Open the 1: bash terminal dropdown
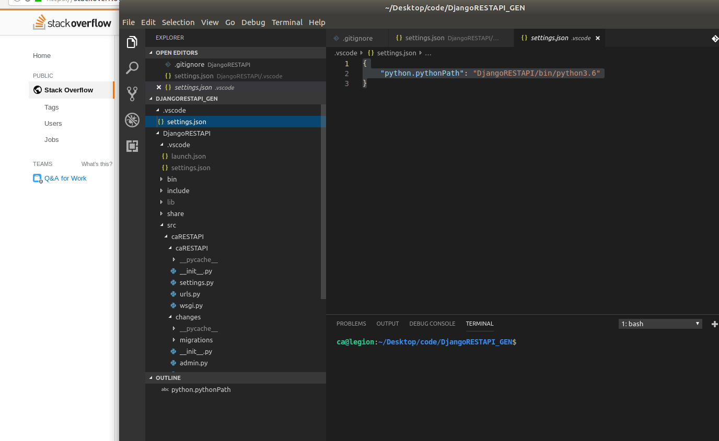This screenshot has height=441, width=719. tap(660, 324)
